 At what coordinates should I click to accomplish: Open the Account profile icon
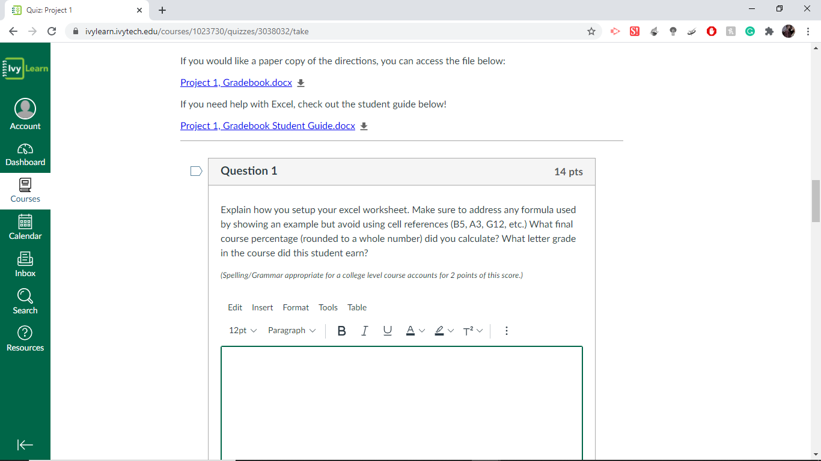[x=25, y=114]
